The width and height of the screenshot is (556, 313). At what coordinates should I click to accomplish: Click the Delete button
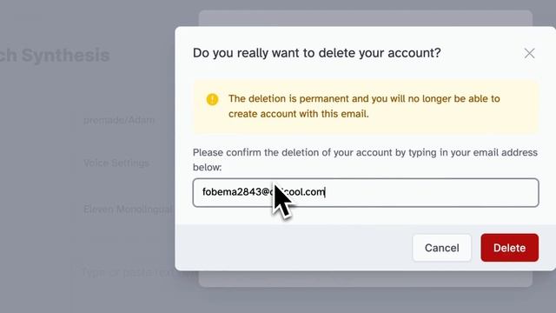pyautogui.click(x=510, y=248)
